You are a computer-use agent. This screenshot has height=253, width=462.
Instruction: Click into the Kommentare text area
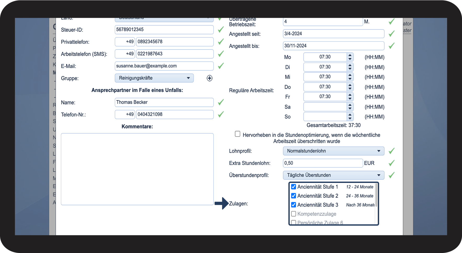click(x=137, y=169)
